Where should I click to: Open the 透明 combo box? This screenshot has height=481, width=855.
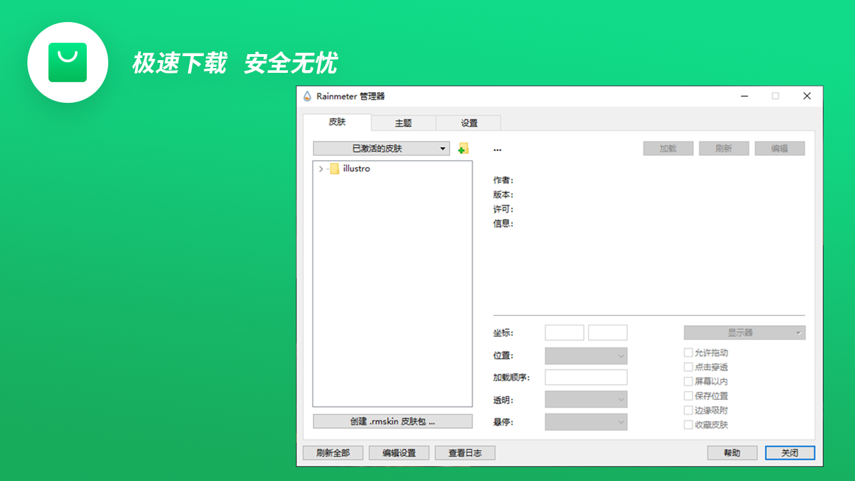click(x=586, y=400)
